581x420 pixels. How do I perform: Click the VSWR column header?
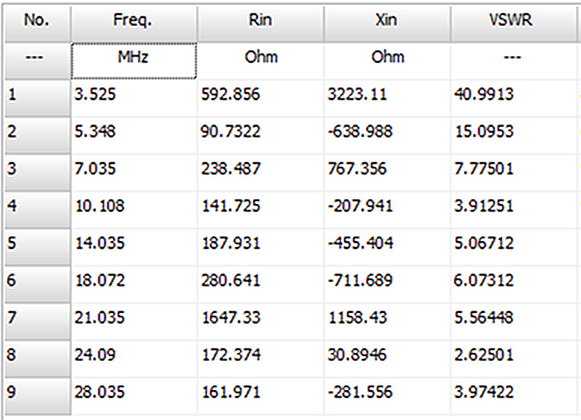coord(513,23)
